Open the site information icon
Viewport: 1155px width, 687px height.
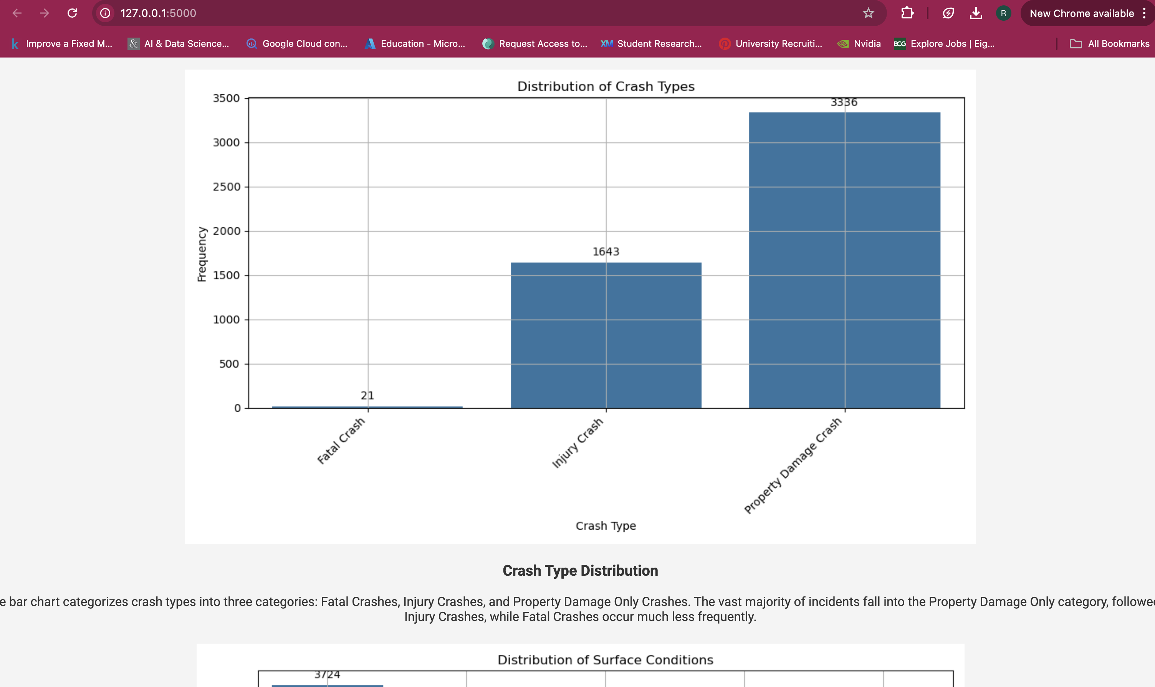pos(106,13)
